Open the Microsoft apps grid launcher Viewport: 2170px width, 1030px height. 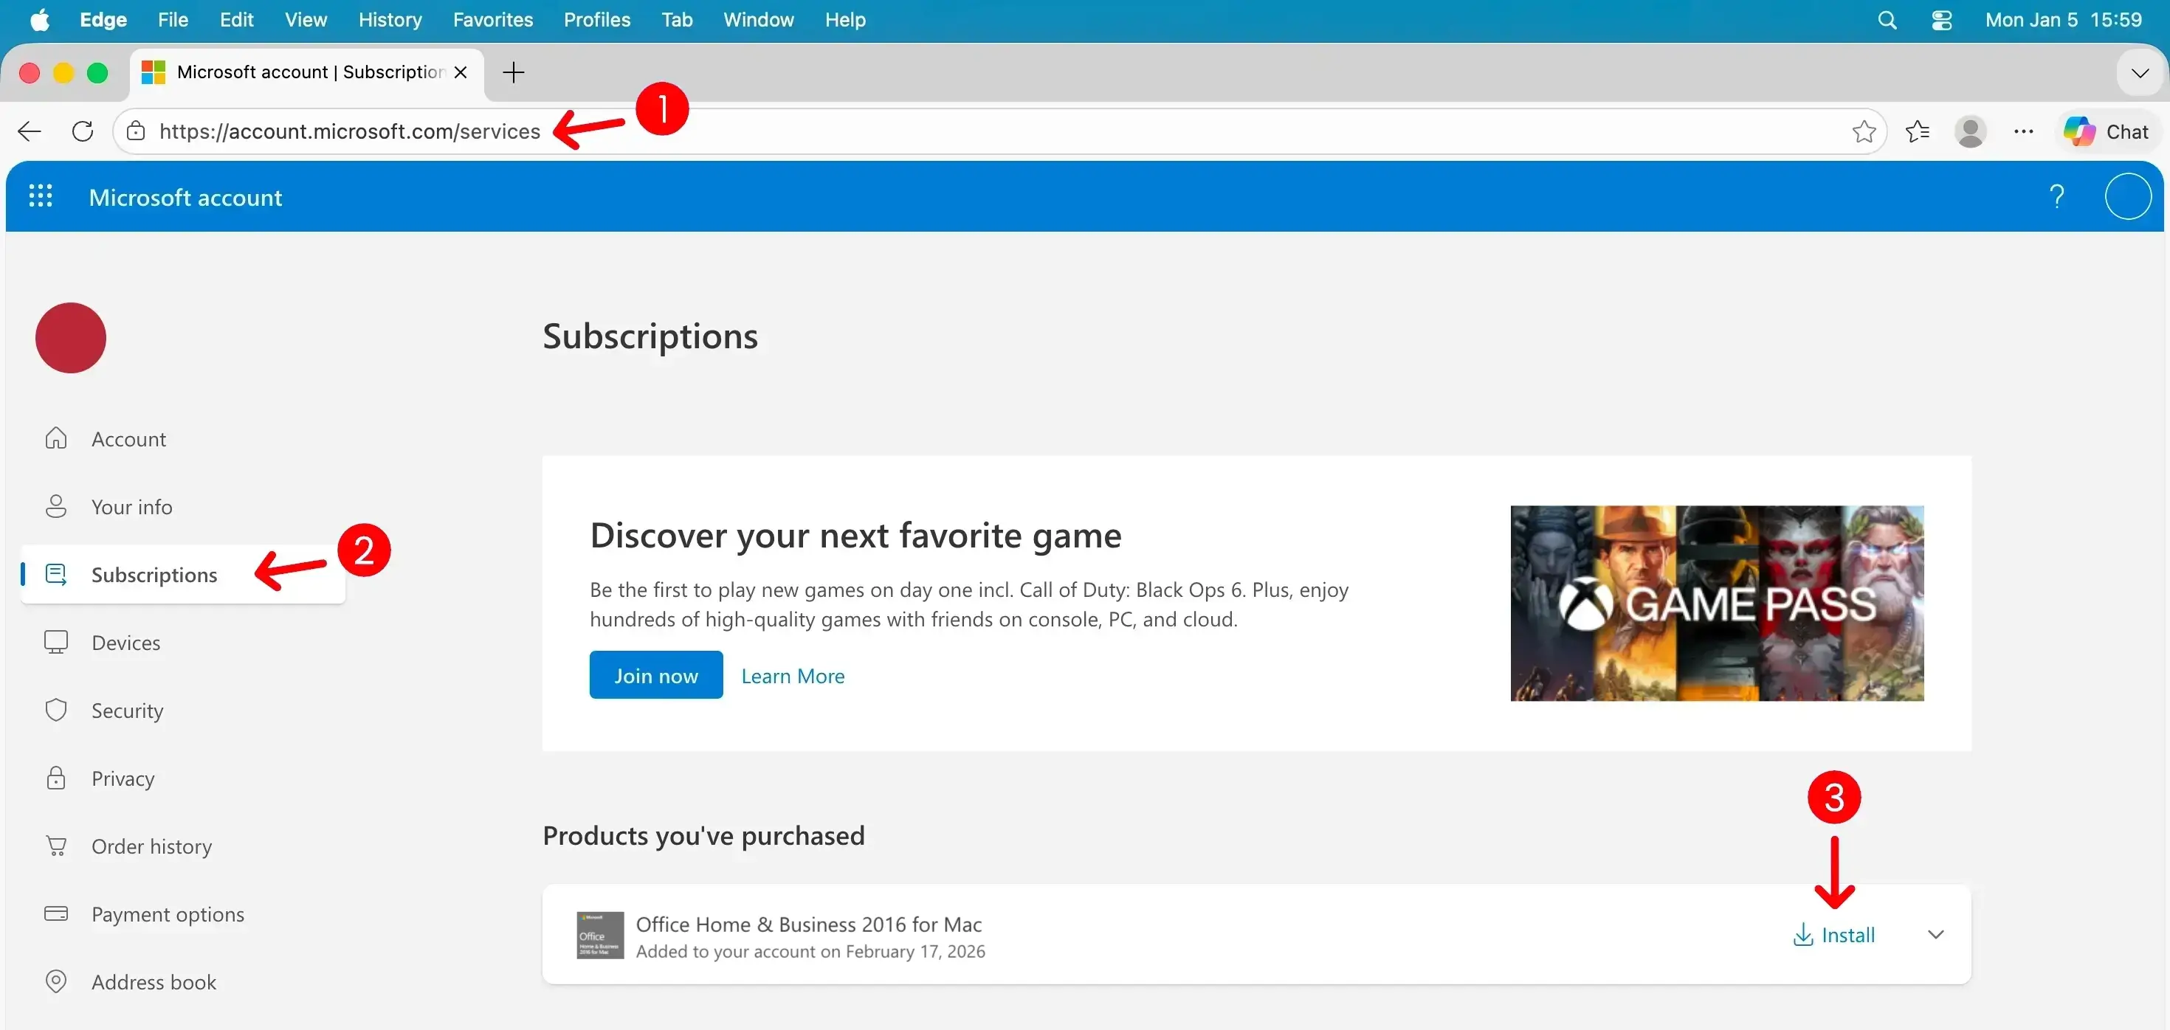[x=41, y=196]
